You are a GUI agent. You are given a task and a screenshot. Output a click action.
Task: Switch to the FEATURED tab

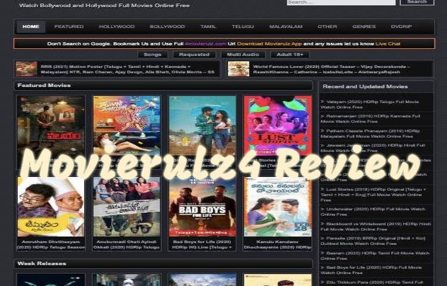tap(69, 27)
